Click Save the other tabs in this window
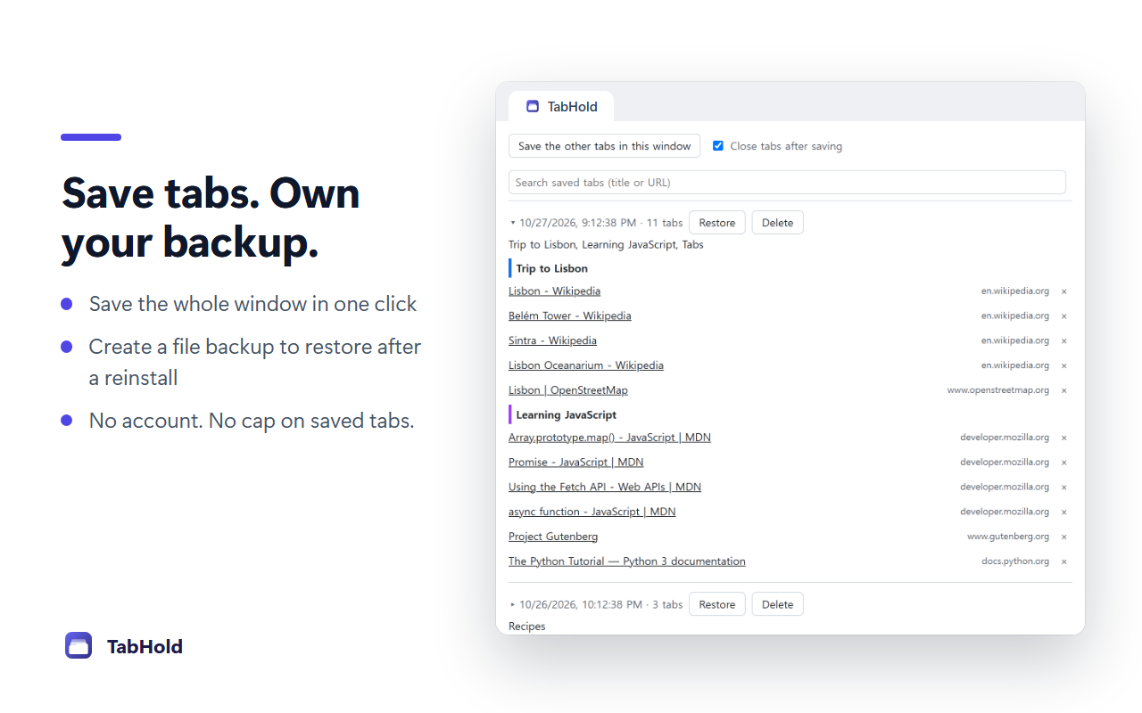 coord(604,146)
